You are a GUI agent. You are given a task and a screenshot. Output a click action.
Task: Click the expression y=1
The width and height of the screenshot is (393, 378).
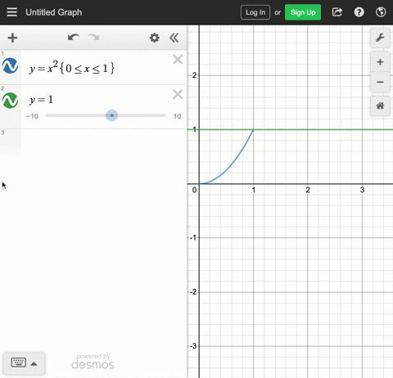[x=41, y=100]
